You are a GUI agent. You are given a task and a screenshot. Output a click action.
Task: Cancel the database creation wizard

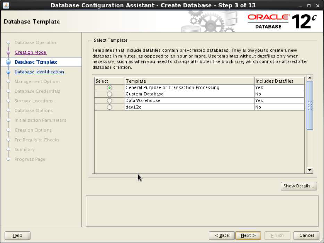tap(306, 235)
